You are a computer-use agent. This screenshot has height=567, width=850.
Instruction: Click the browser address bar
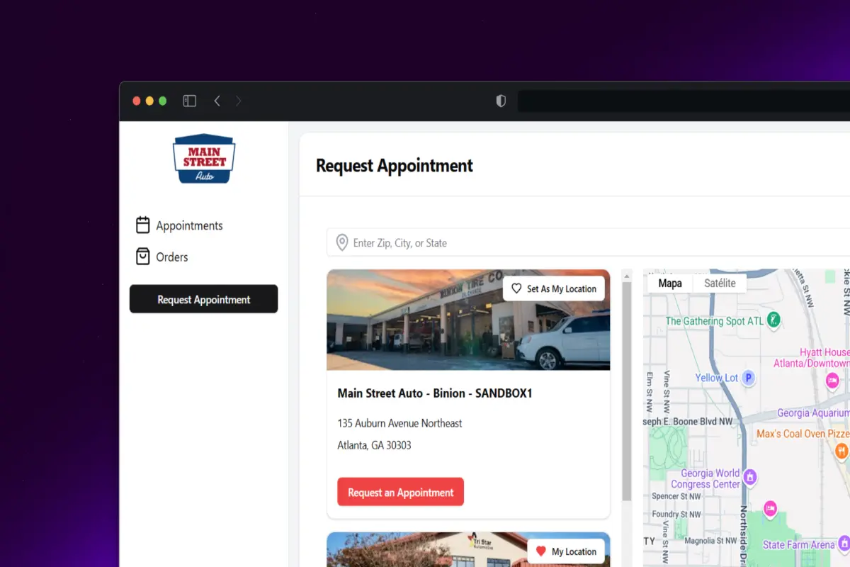tap(684, 101)
